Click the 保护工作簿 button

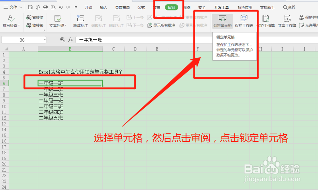point(266,21)
